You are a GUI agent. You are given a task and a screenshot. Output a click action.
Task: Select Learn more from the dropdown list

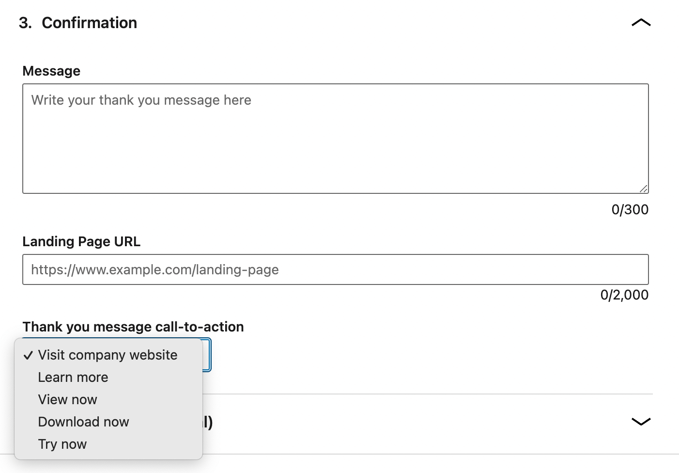click(x=73, y=377)
